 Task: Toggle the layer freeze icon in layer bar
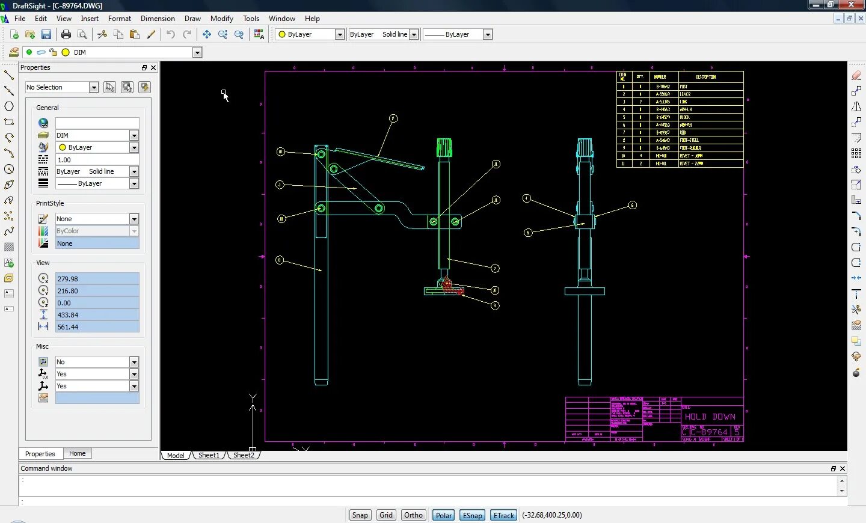point(41,52)
